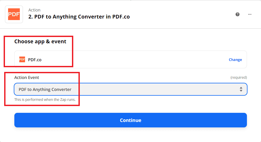Click the small PDF.co icon in app row
The height and width of the screenshot is (142, 261).
point(22,60)
